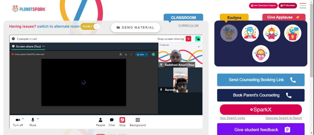
Task: Expand camera options chevron
Action: tap(23, 119)
